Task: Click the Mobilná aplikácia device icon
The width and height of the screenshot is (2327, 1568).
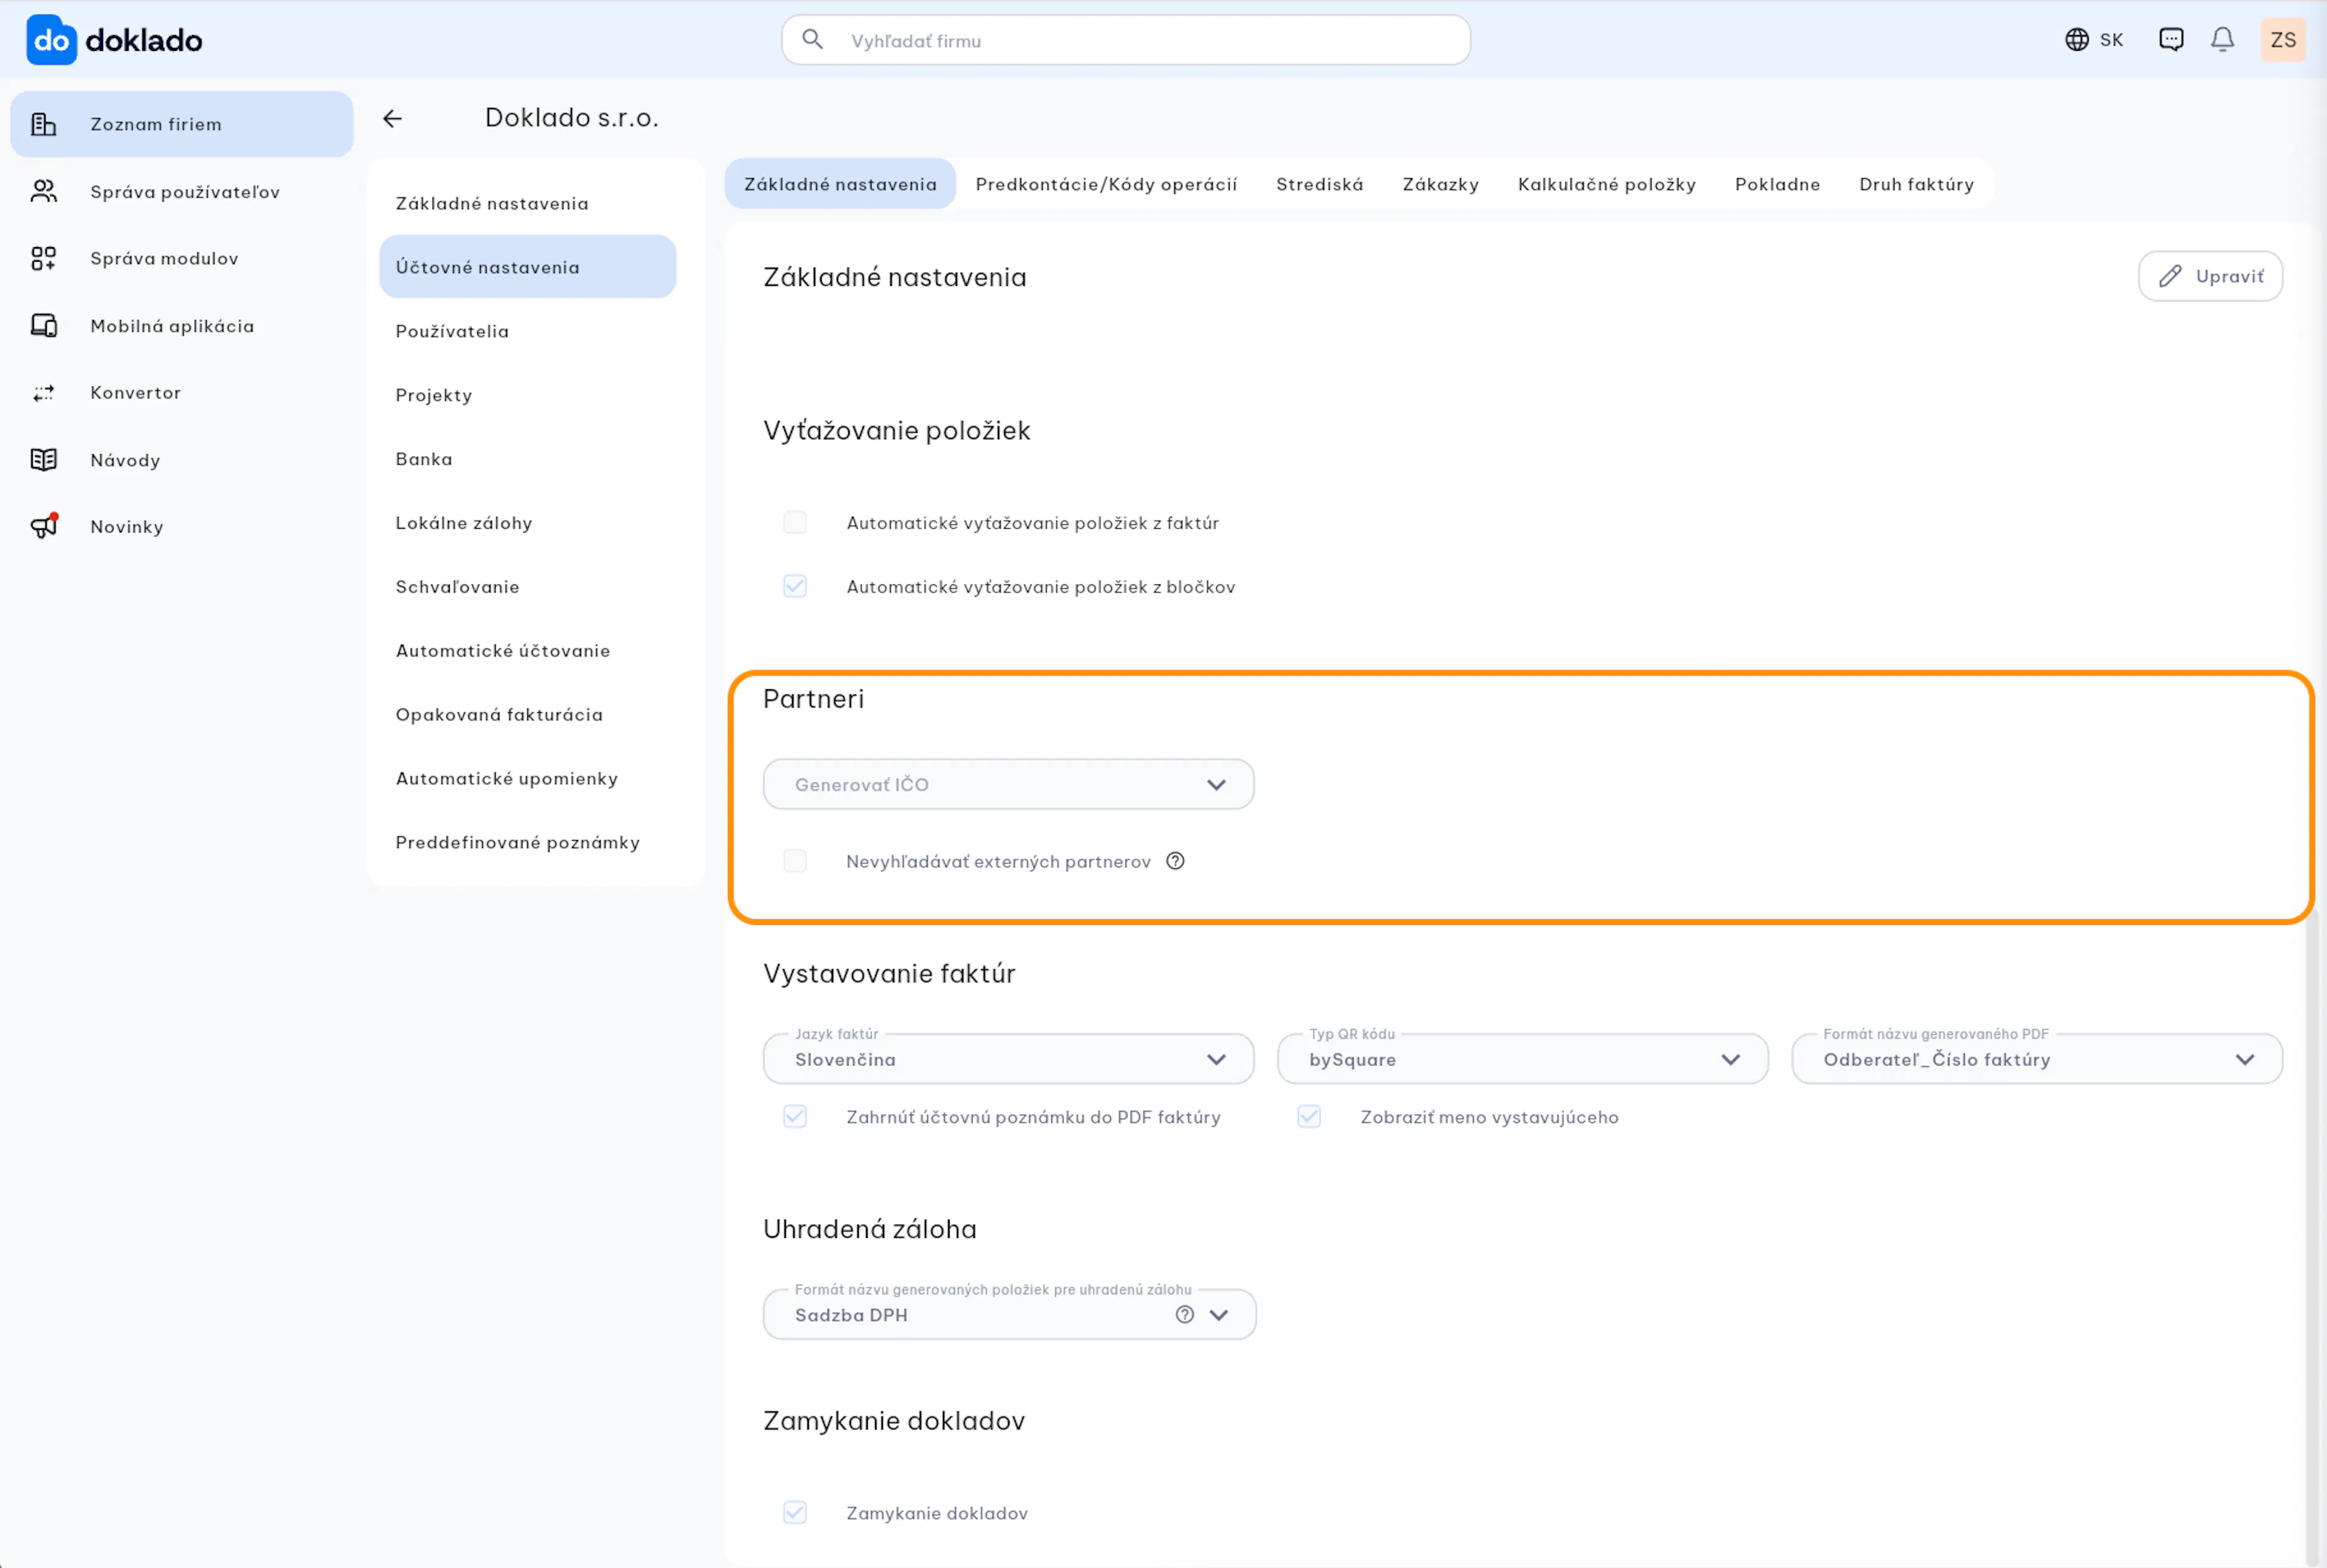Action: pyautogui.click(x=43, y=325)
